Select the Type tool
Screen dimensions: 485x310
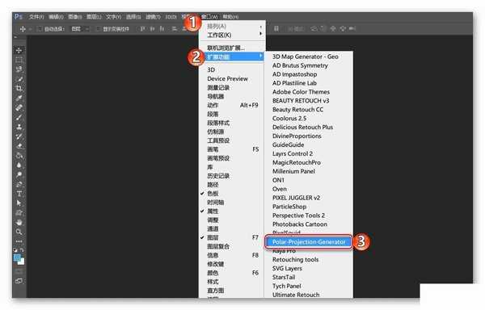point(19,194)
